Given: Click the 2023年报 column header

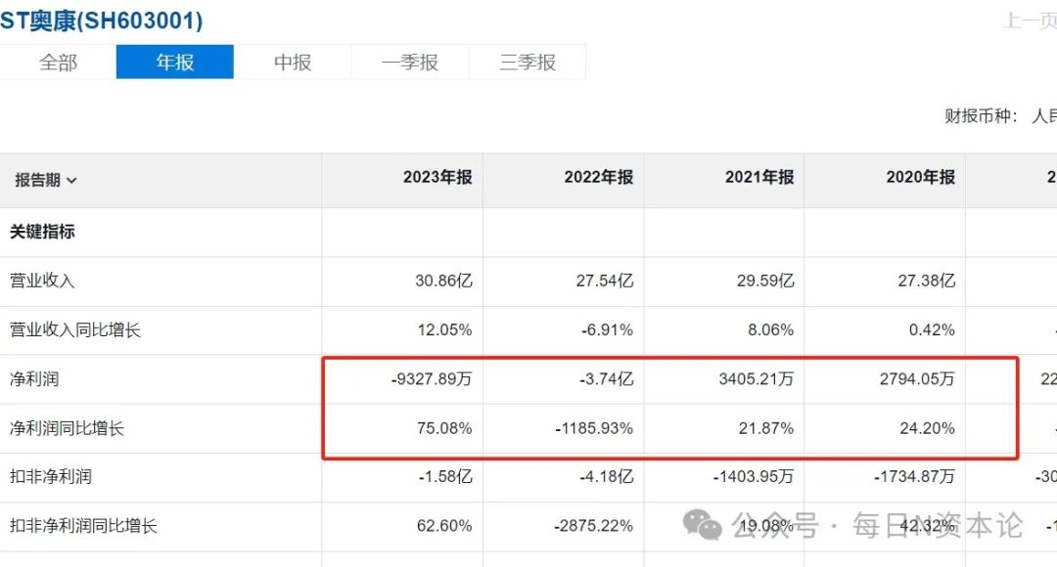Looking at the screenshot, I should click(x=437, y=177).
